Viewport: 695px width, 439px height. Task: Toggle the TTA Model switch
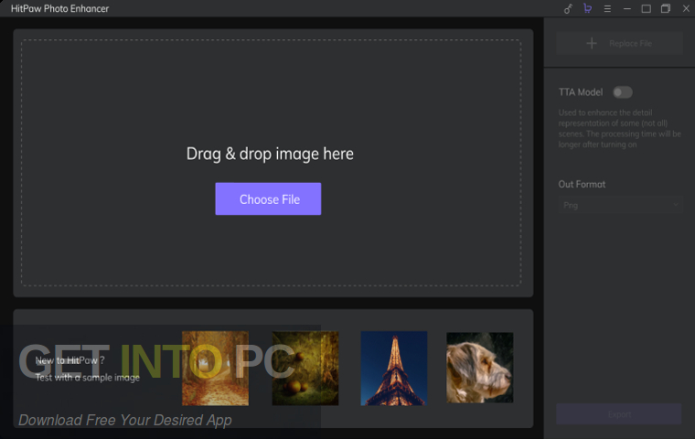tap(623, 92)
